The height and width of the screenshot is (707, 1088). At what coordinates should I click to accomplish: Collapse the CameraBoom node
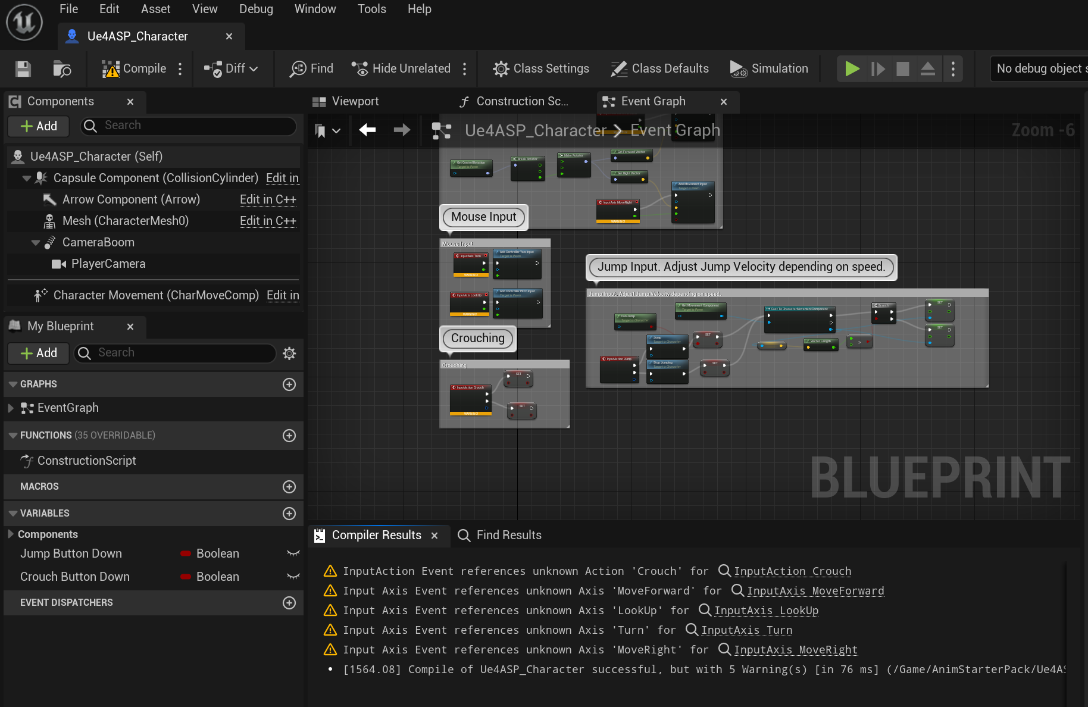click(x=36, y=243)
